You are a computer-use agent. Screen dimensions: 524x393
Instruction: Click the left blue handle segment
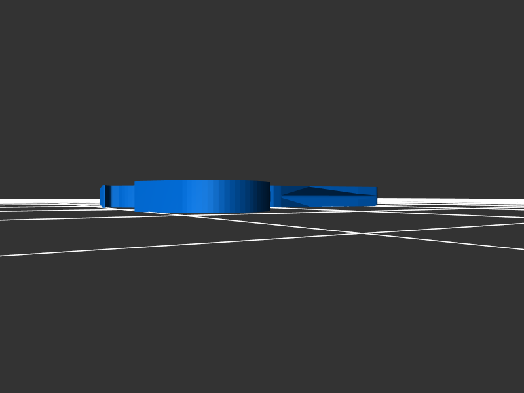(x=122, y=196)
